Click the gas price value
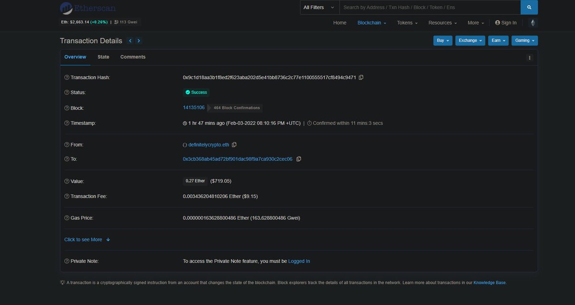This screenshot has height=305, width=575. coord(241,218)
